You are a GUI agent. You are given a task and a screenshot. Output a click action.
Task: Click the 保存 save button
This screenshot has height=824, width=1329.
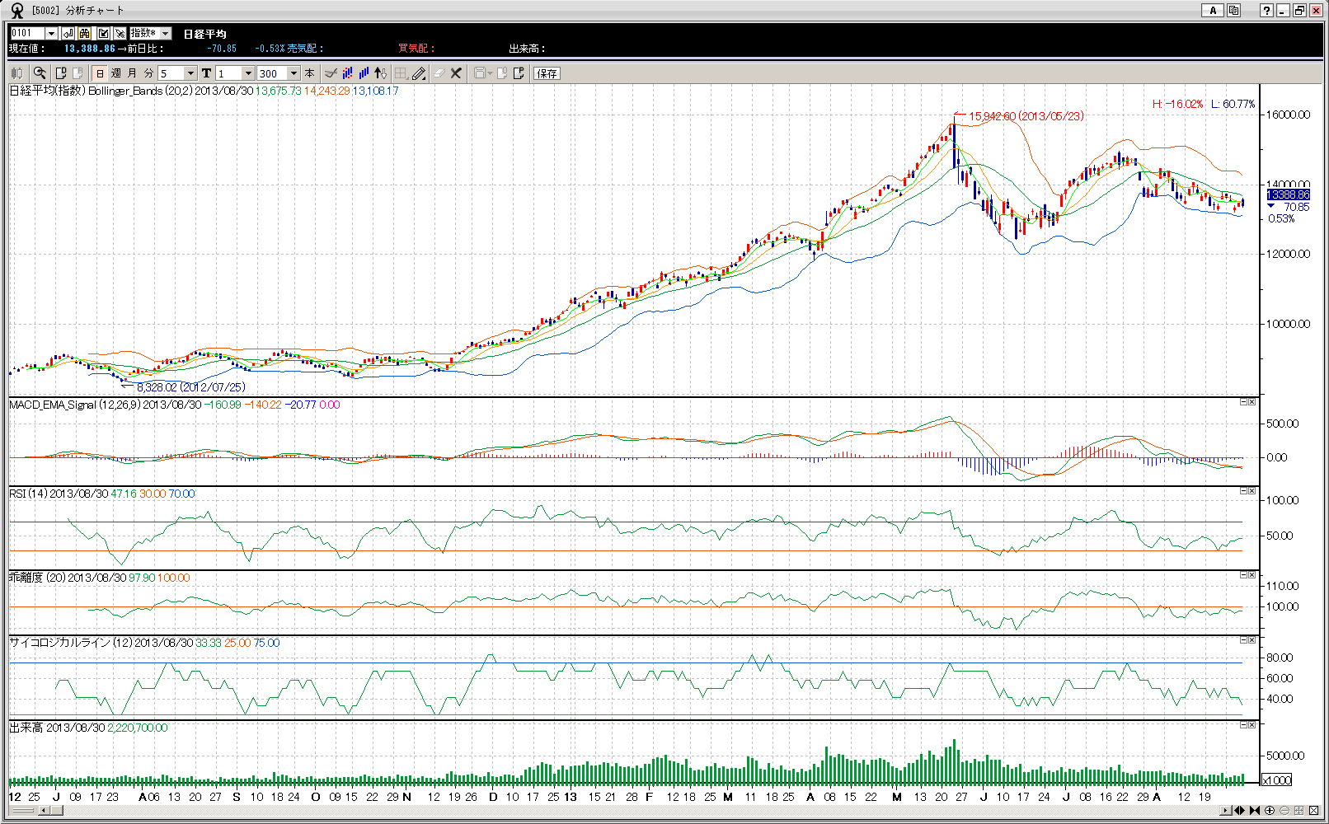(547, 73)
